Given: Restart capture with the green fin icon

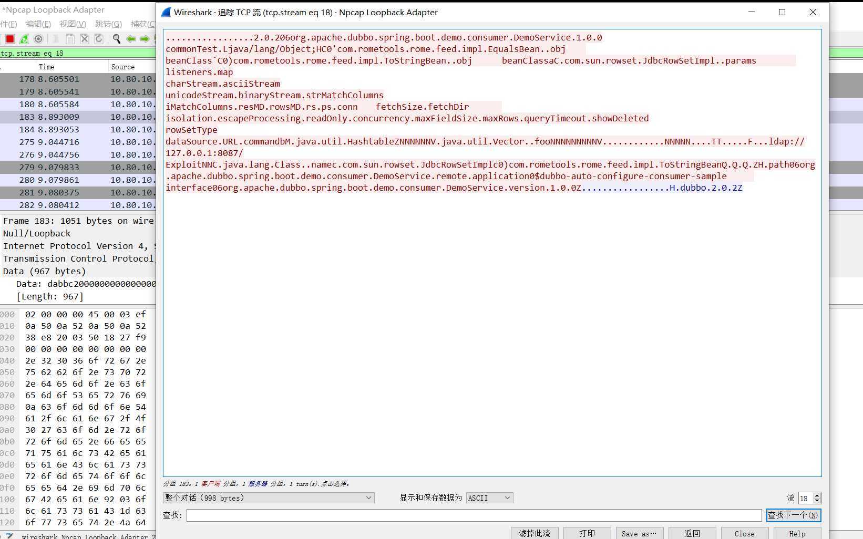Looking at the screenshot, I should pos(24,39).
